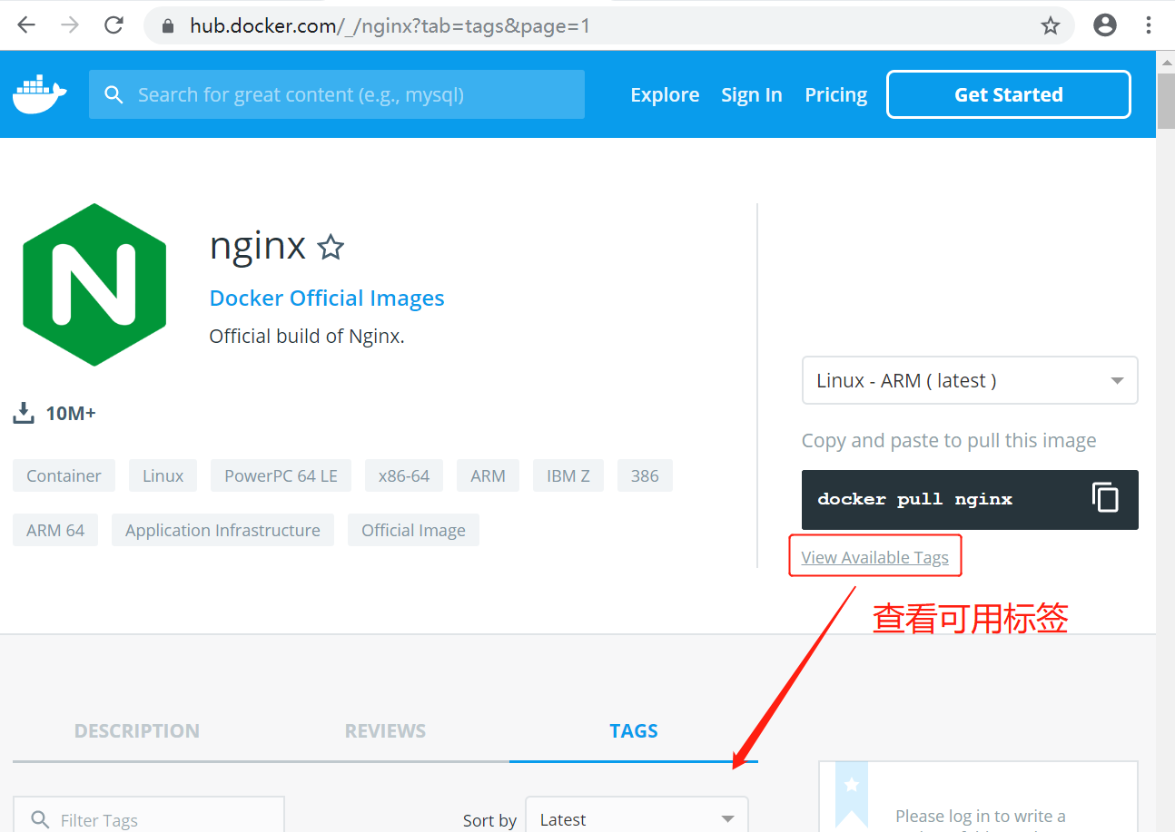
Task: Click the page vertical scrollbar thumb
Action: click(1166, 102)
